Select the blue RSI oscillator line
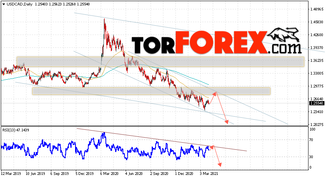This screenshot has height=178, width=326. click(x=105, y=147)
